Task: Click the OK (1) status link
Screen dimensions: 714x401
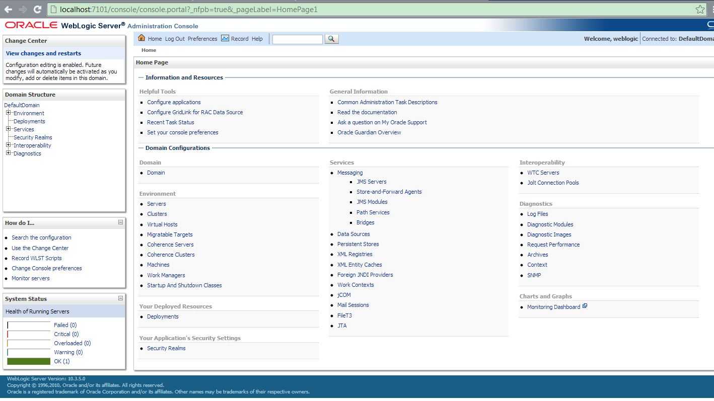Action: (x=62, y=361)
